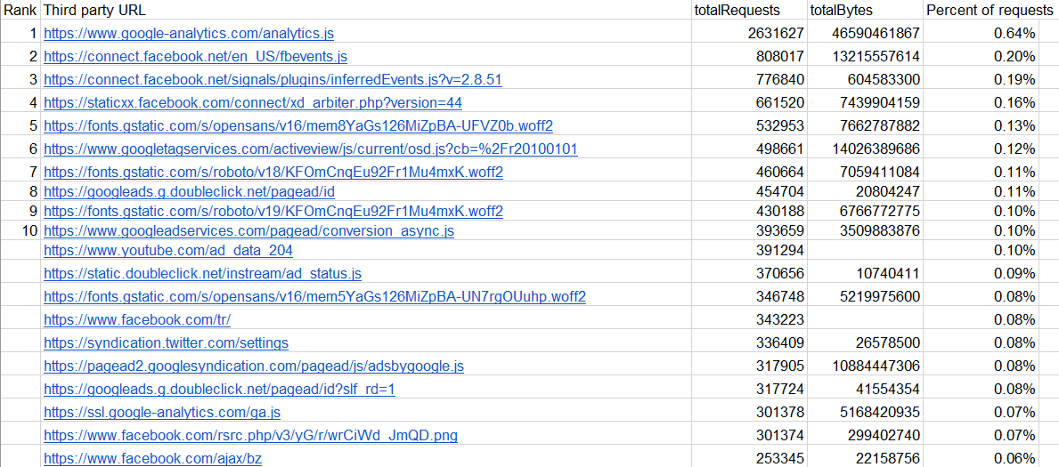Select the Percent of requests header
This screenshot has width=1059, height=467.
pos(989,10)
